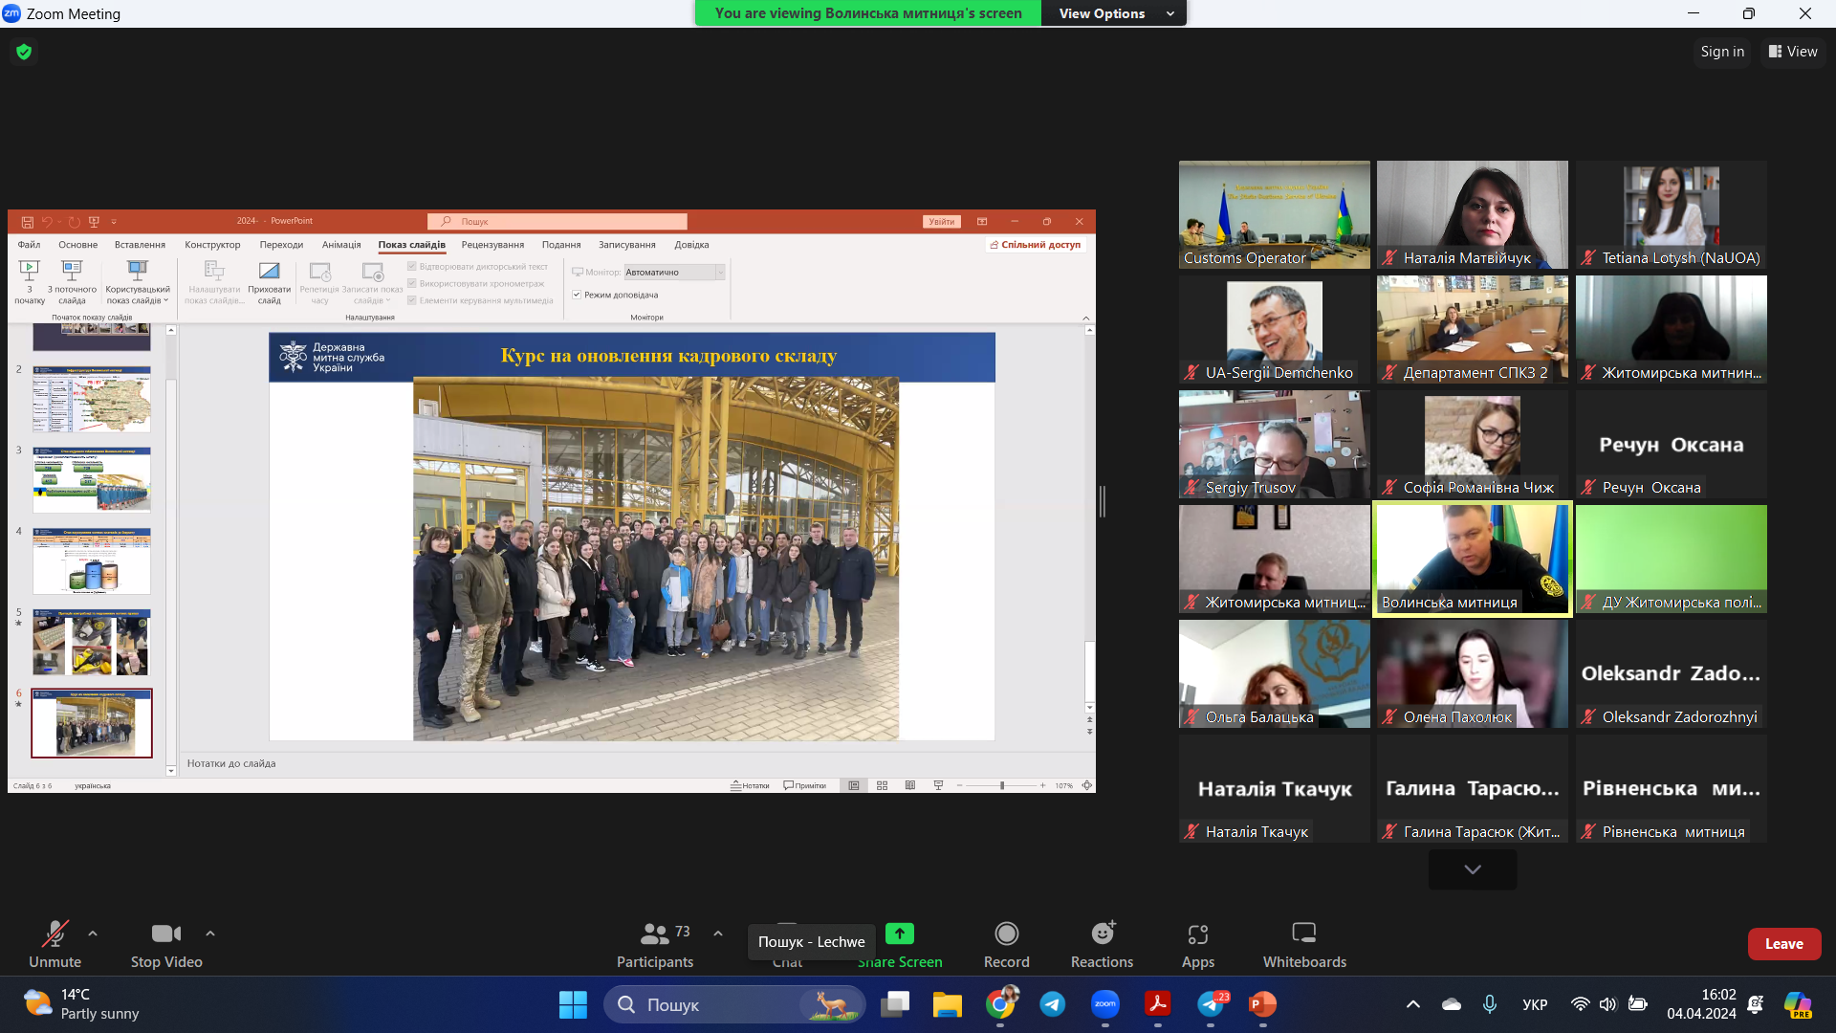Start recording with the Record icon
The width and height of the screenshot is (1836, 1033).
pyautogui.click(x=1006, y=934)
